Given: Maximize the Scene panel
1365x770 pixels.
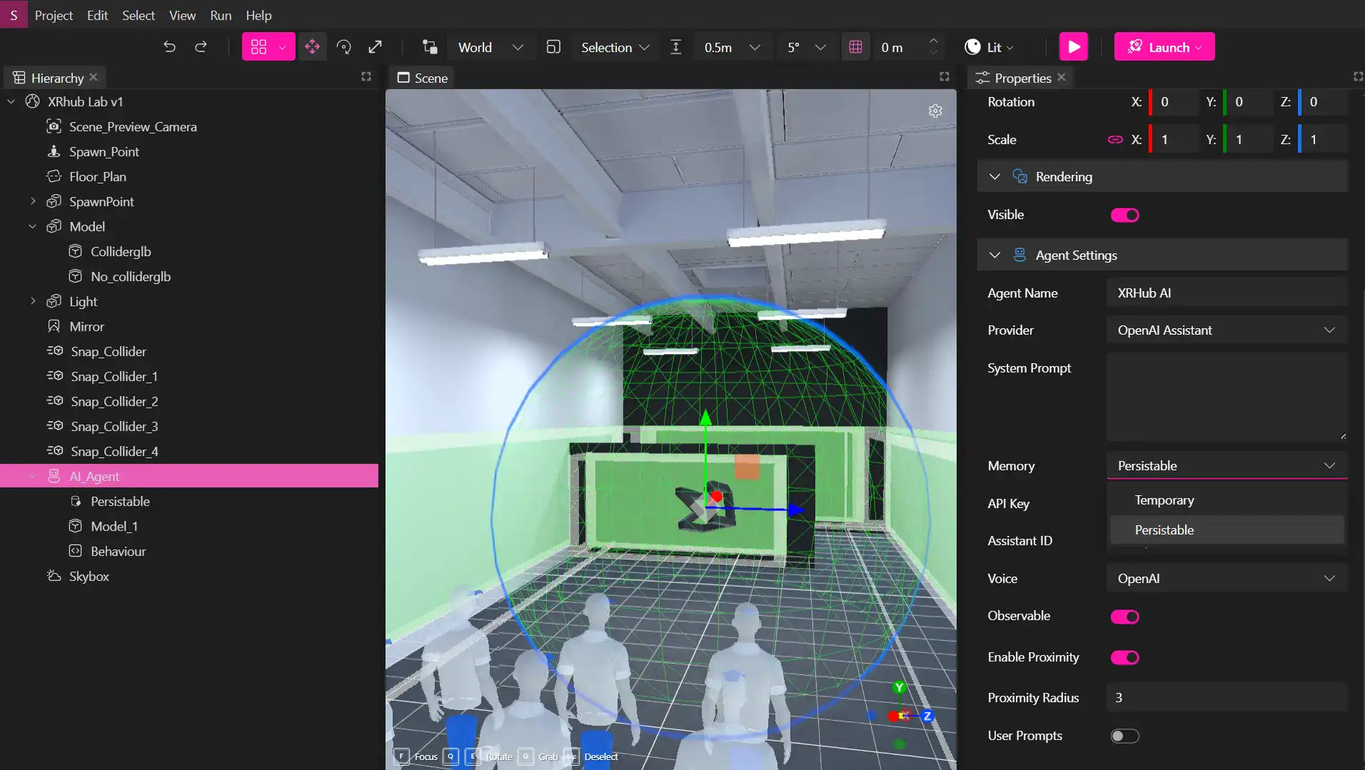Looking at the screenshot, I should pyautogui.click(x=945, y=77).
